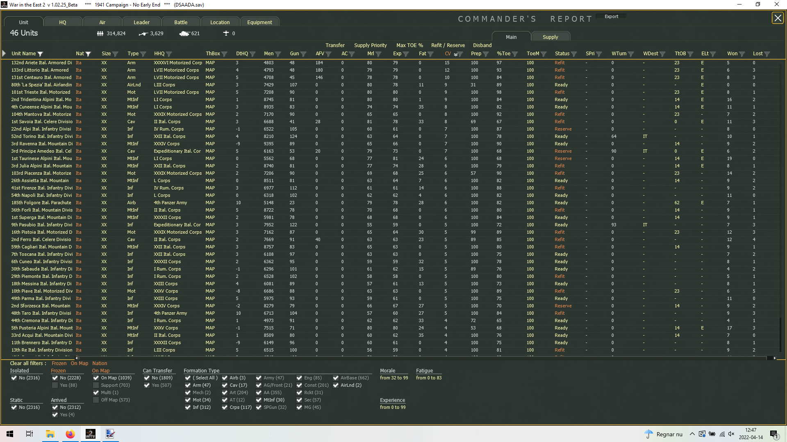
Task: Toggle the AirBase (662) checkbox
Action: click(x=336, y=378)
